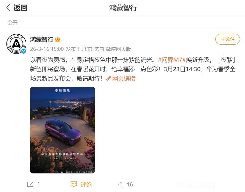
Task: Follow the account with +关注 button
Action: [227, 39]
